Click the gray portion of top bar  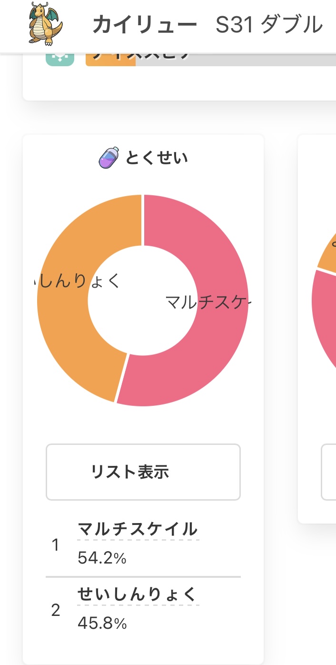click(x=236, y=60)
